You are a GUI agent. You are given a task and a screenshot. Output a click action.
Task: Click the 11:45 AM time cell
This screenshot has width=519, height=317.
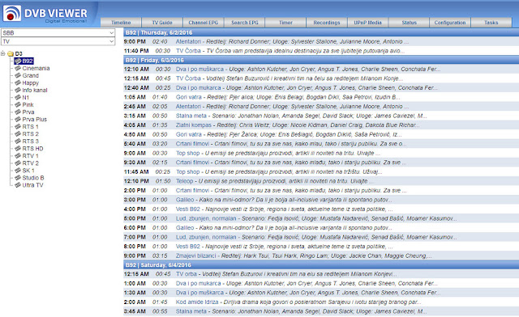click(136, 171)
